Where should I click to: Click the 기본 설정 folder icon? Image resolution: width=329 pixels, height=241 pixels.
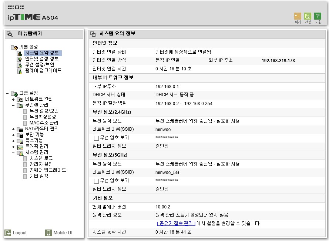[x=14, y=47]
